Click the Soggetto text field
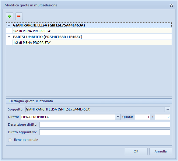Screen dimensions: 178x161 pyautogui.click(x=95, y=109)
